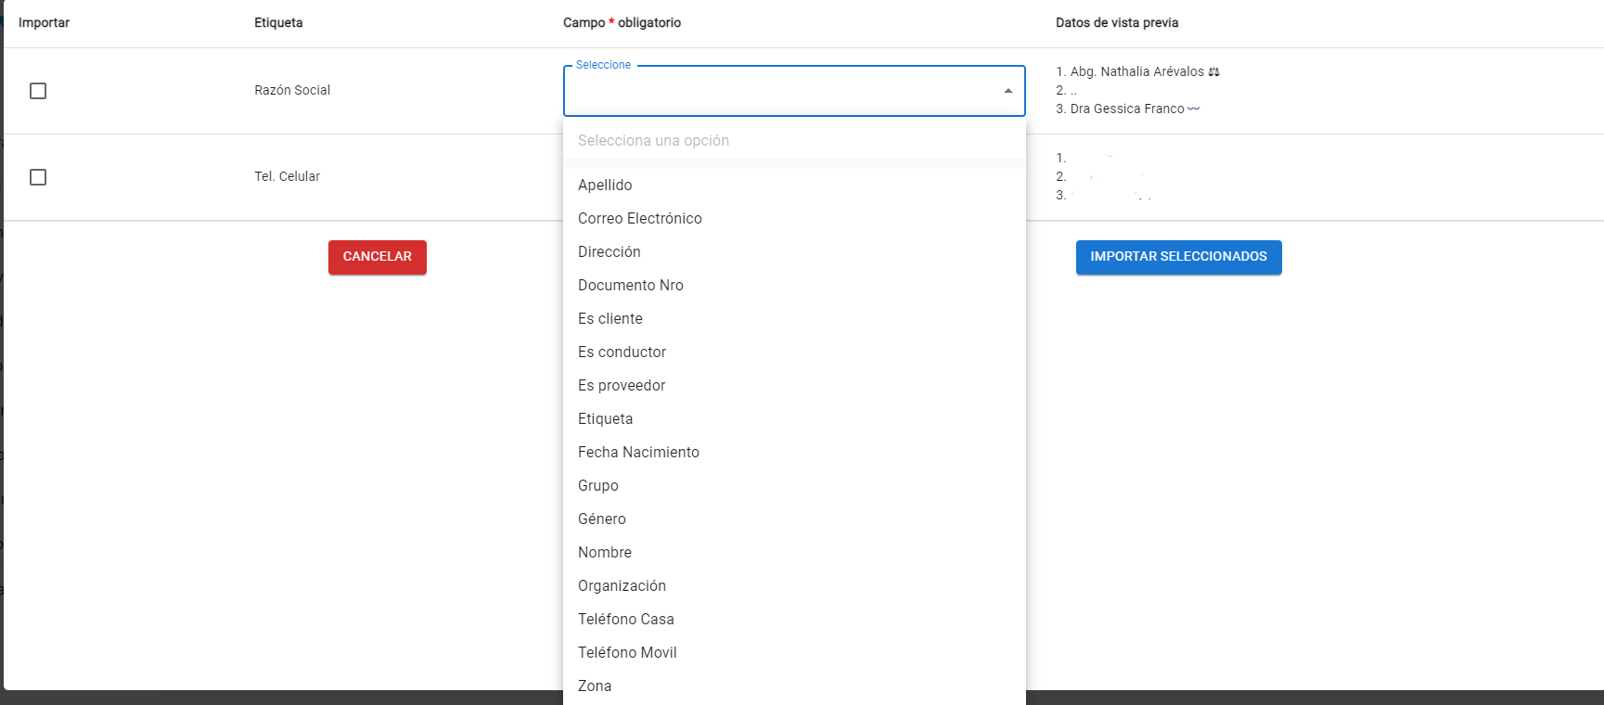Select Es cliente option
The height and width of the screenshot is (705, 1604).
[794, 319]
